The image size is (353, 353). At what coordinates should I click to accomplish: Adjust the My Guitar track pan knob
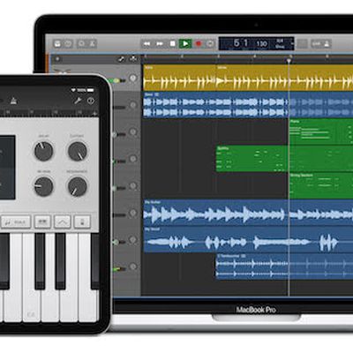(133, 213)
